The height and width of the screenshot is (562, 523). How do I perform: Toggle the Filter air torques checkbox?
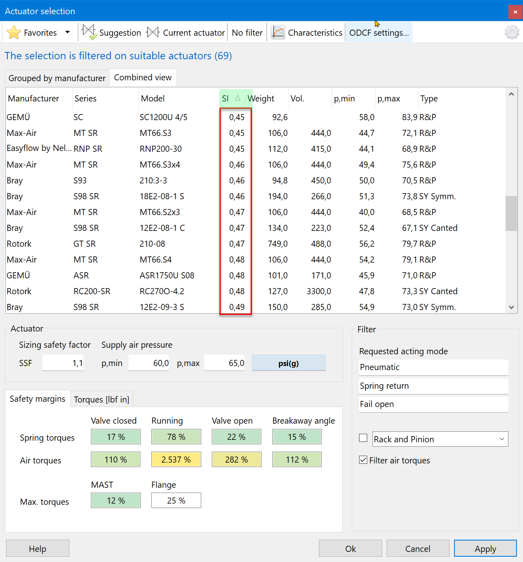click(x=363, y=460)
